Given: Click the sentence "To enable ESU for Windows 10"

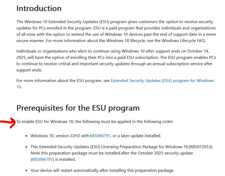Looking at the screenshot, I should pyautogui.click(x=95, y=122).
